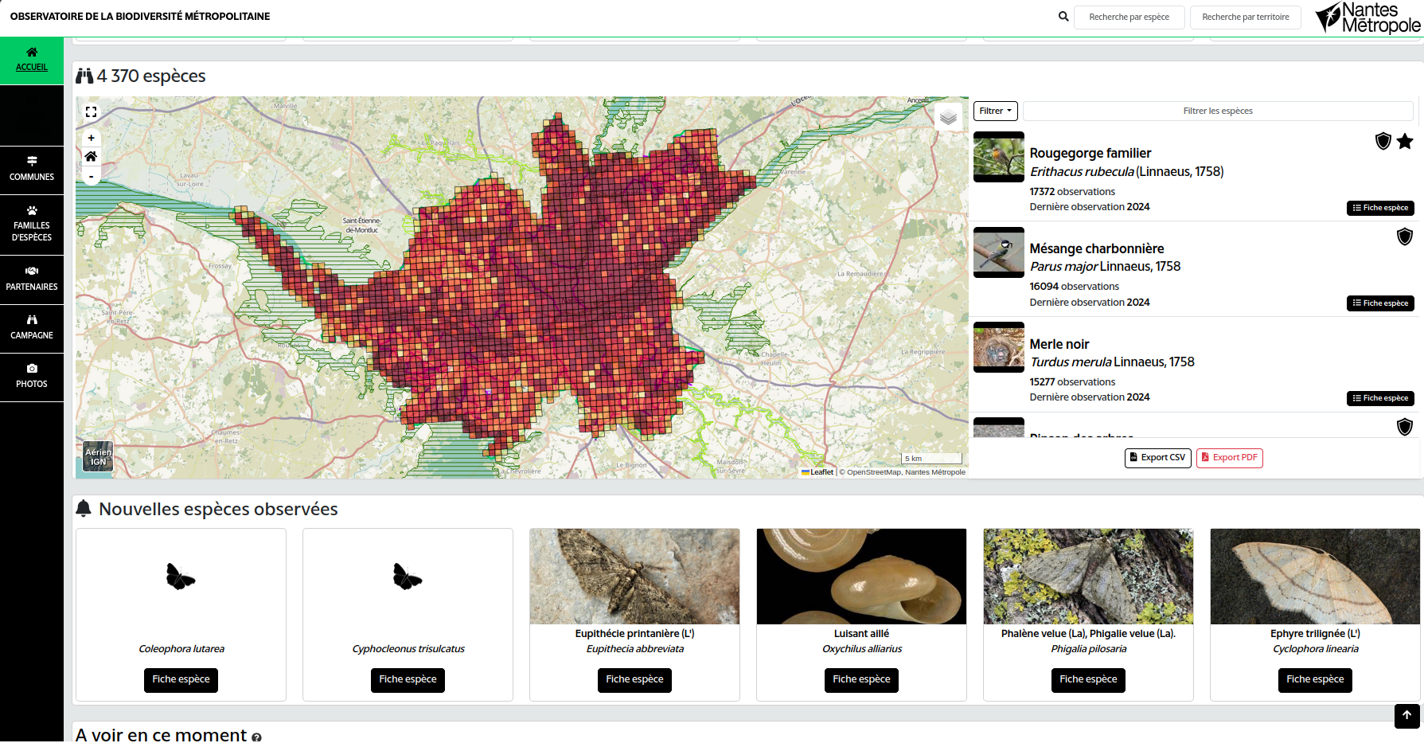The image size is (1424, 743).
Task: Click the Mésange charbonnière shield icon
Action: [1405, 237]
